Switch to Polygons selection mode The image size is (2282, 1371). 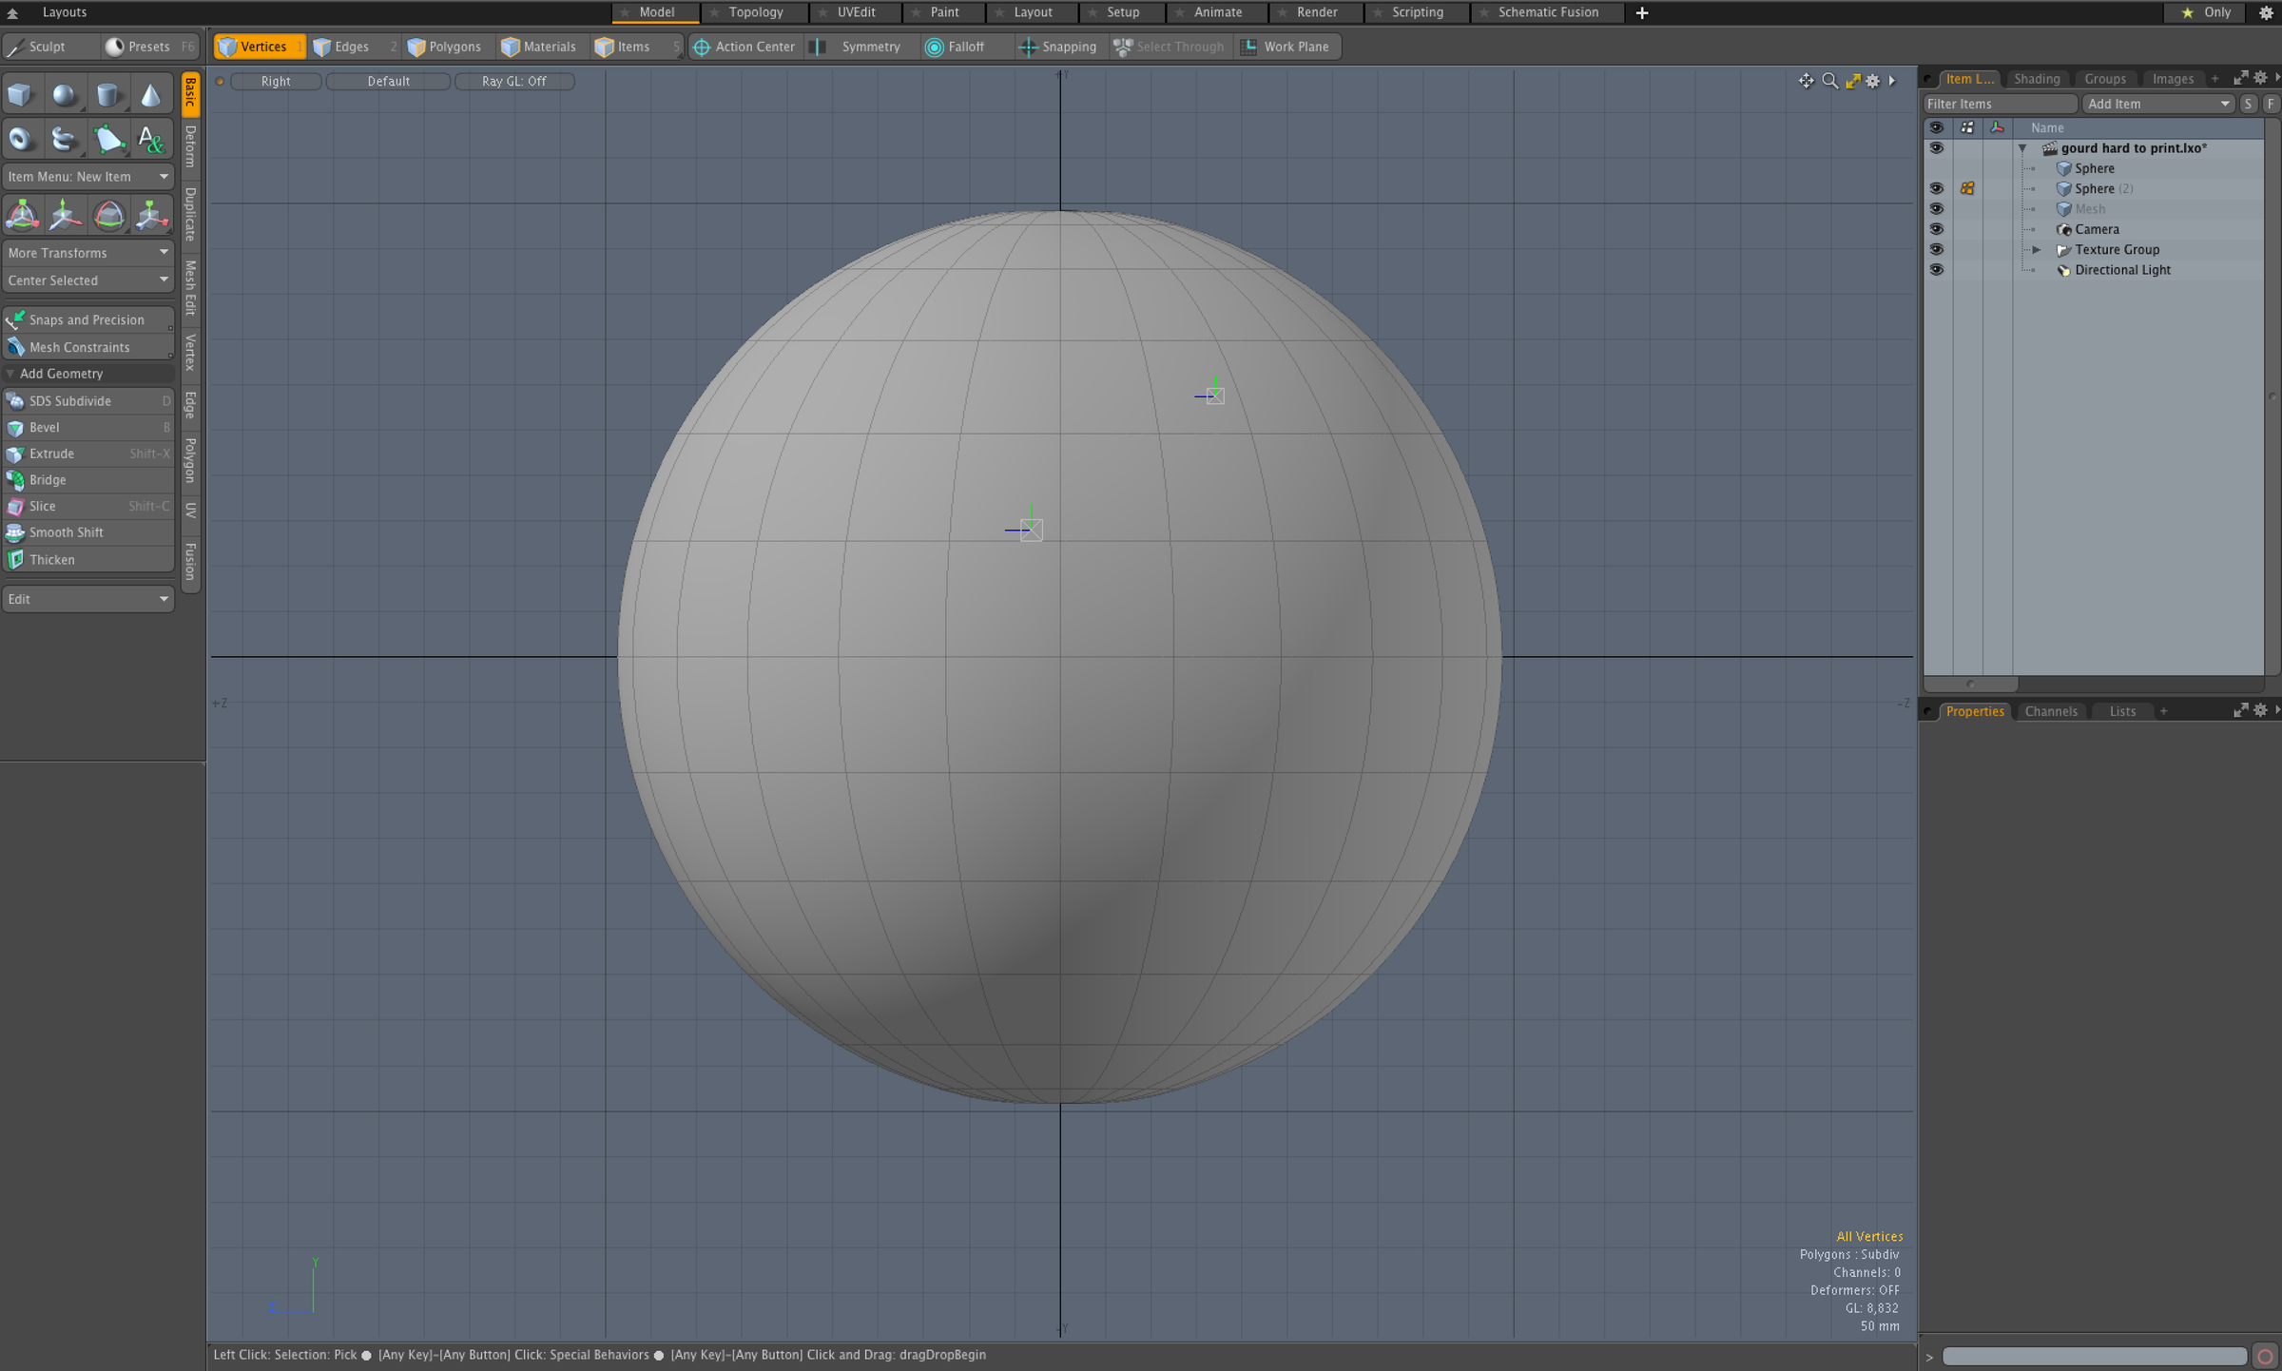click(445, 47)
